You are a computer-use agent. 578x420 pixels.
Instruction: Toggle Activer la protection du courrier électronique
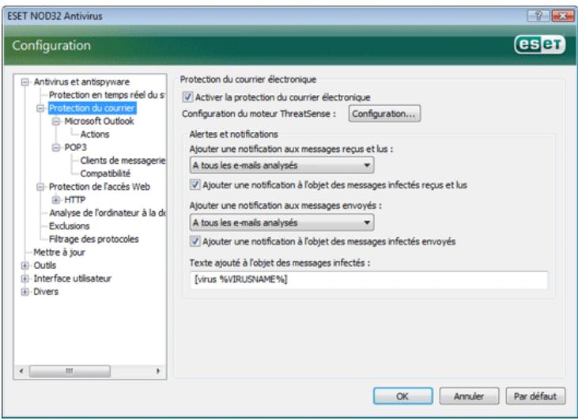(187, 97)
